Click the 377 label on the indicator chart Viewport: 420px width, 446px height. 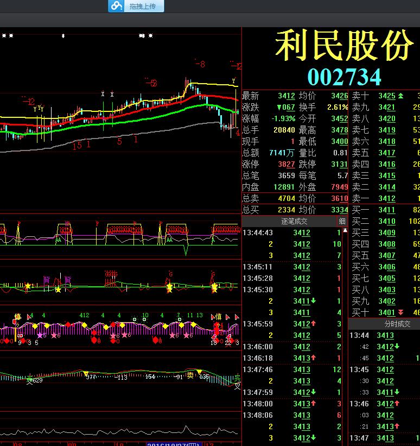91,377
